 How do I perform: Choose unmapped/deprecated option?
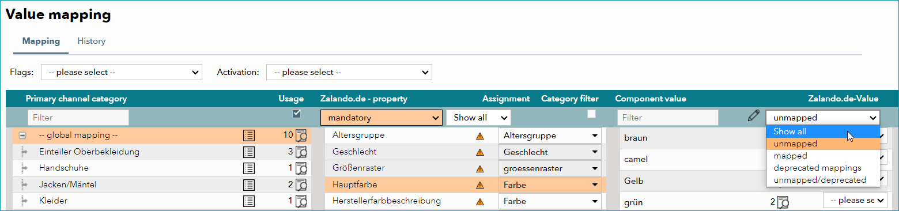click(x=823, y=180)
